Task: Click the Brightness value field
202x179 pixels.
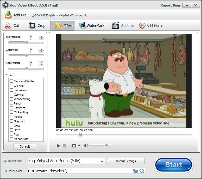Action: click(35, 37)
